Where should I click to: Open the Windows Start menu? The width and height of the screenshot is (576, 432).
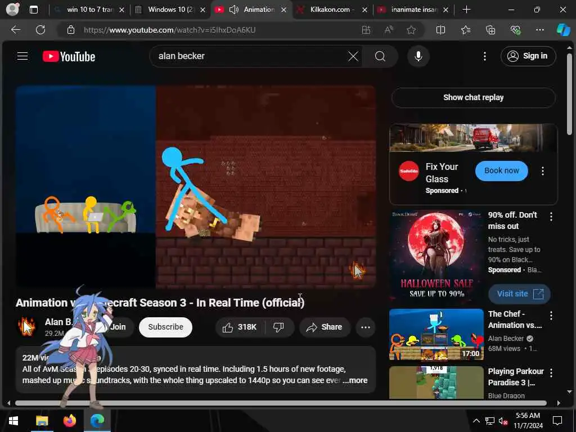(13, 421)
